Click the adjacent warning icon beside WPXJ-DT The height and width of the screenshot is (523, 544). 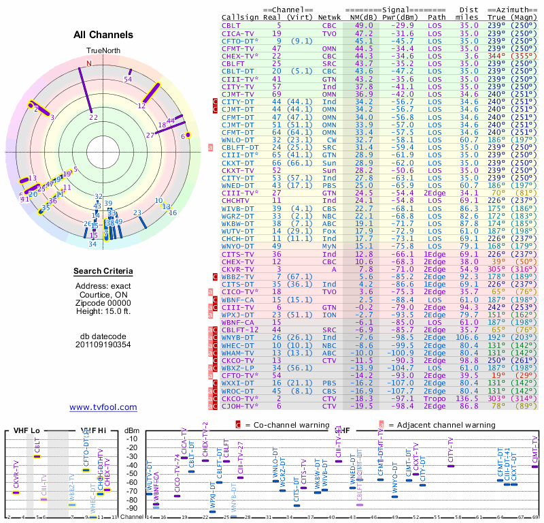[210, 315]
